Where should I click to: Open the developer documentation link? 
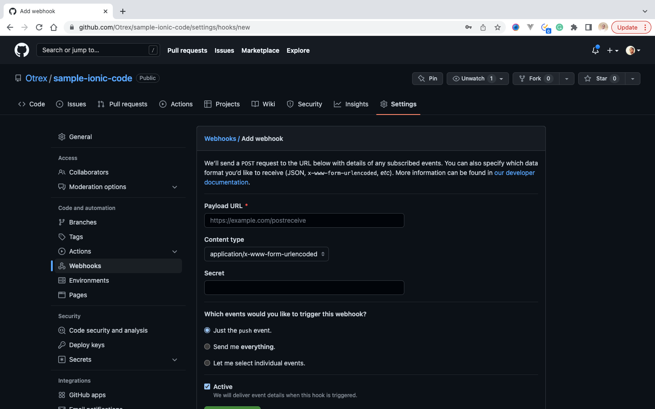pyautogui.click(x=514, y=173)
